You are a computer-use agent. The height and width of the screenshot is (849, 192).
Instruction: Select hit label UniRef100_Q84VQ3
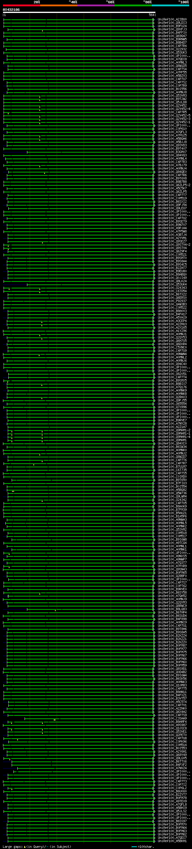tap(172, 155)
